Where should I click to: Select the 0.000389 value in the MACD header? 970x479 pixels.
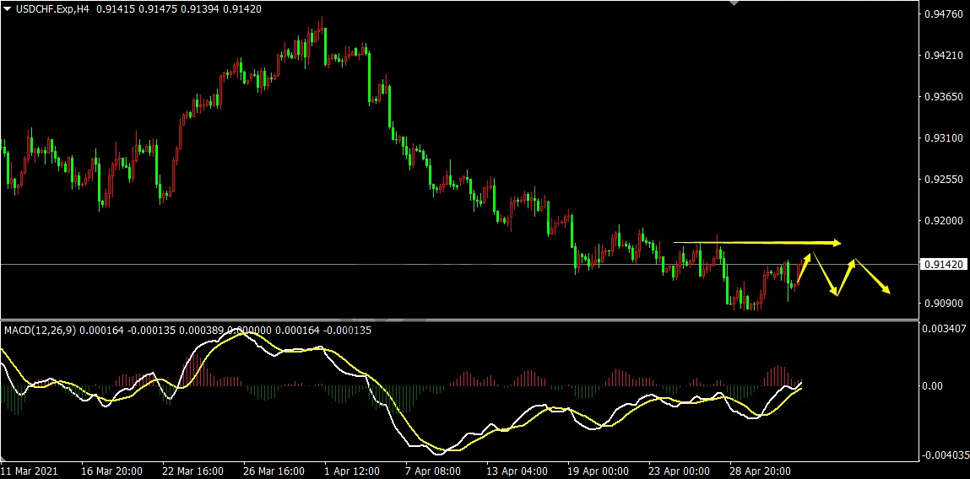click(x=203, y=331)
